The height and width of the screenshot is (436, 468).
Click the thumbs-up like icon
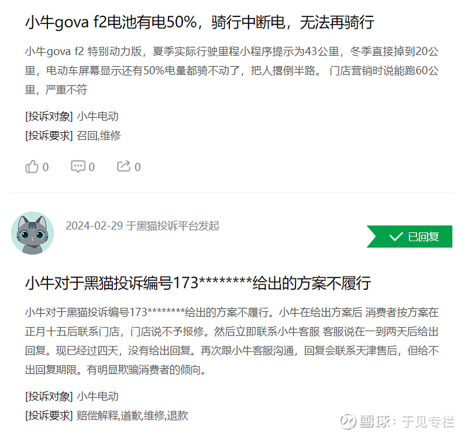click(x=32, y=167)
